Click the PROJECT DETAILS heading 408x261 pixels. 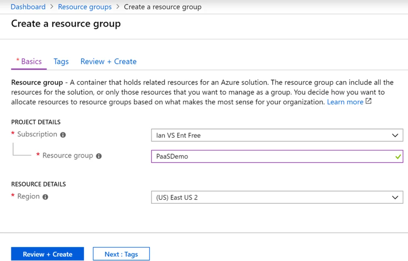point(36,122)
